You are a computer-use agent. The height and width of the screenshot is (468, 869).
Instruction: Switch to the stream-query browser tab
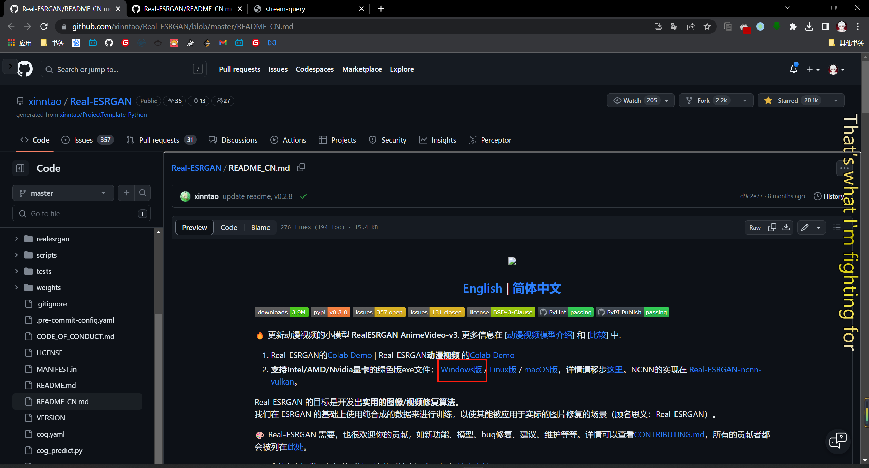[x=308, y=9]
